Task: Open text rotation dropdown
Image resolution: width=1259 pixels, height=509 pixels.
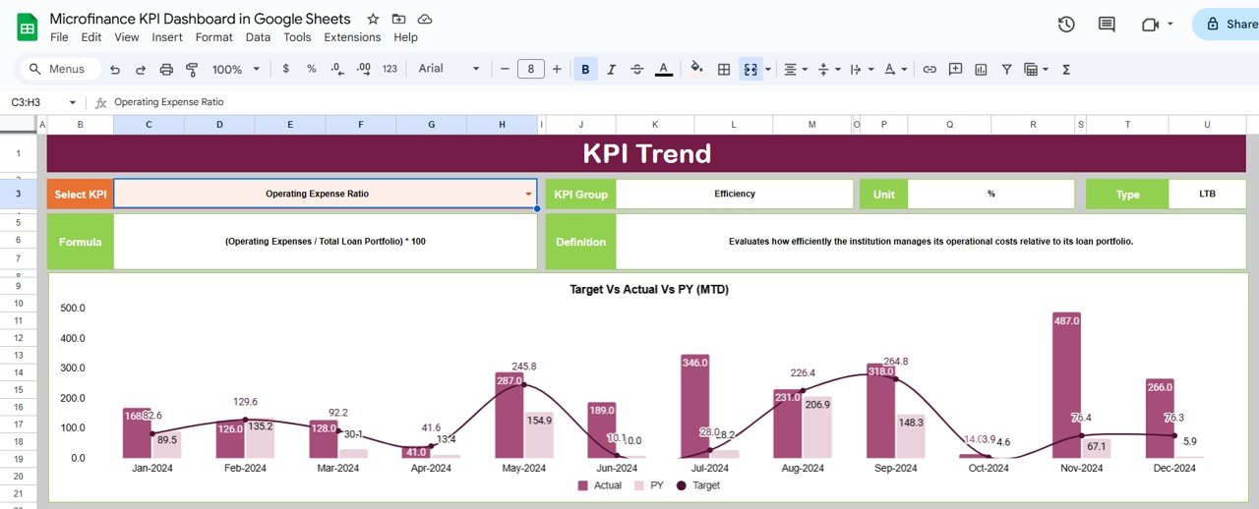Action: tap(895, 69)
